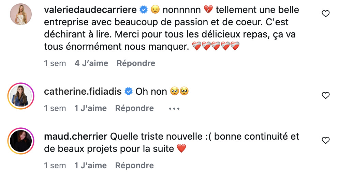Show who liked catherine.fidiadis's comment
The height and width of the screenshot is (173, 339).
tap(90, 108)
